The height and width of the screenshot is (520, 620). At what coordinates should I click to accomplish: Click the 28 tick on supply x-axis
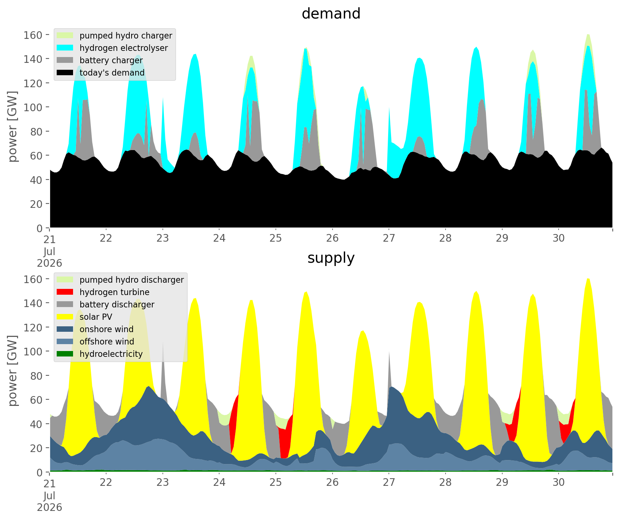pyautogui.click(x=446, y=483)
